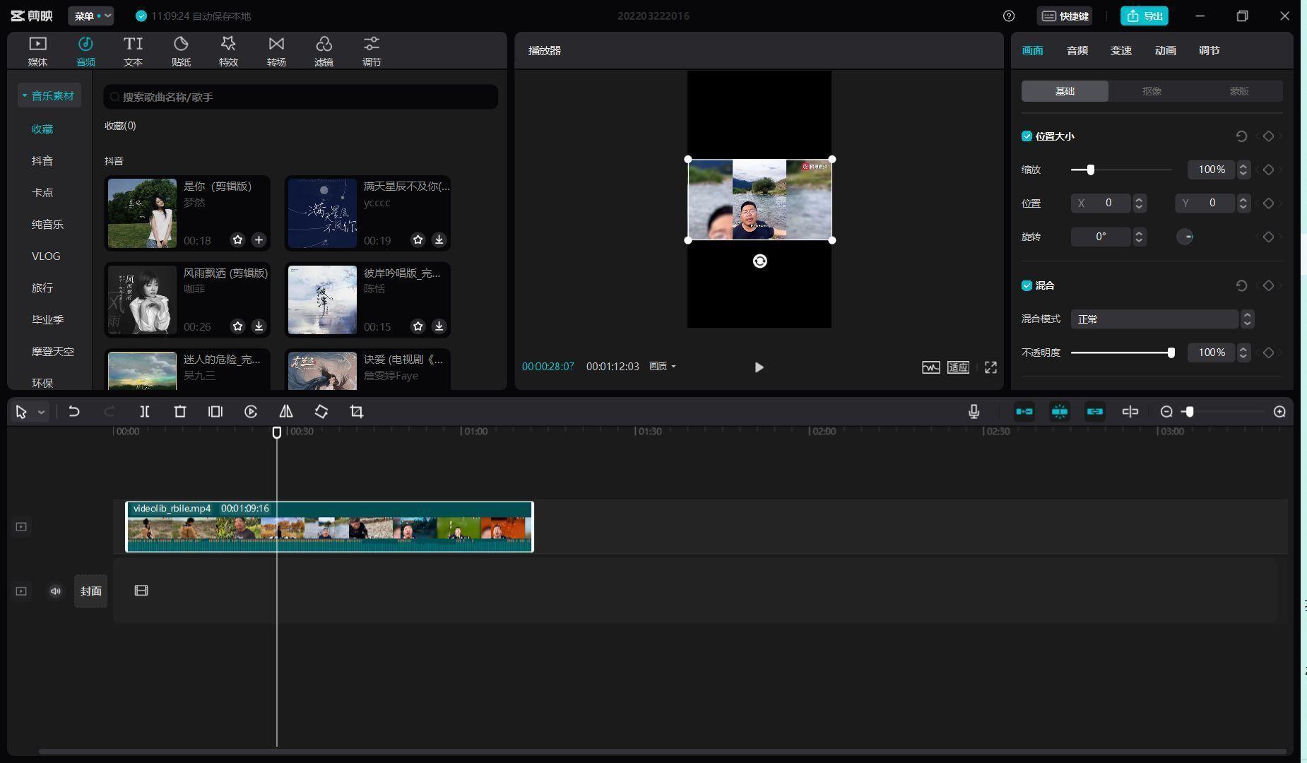The width and height of the screenshot is (1307, 763).
Task: Click the 导出 export button
Action: coord(1145,16)
